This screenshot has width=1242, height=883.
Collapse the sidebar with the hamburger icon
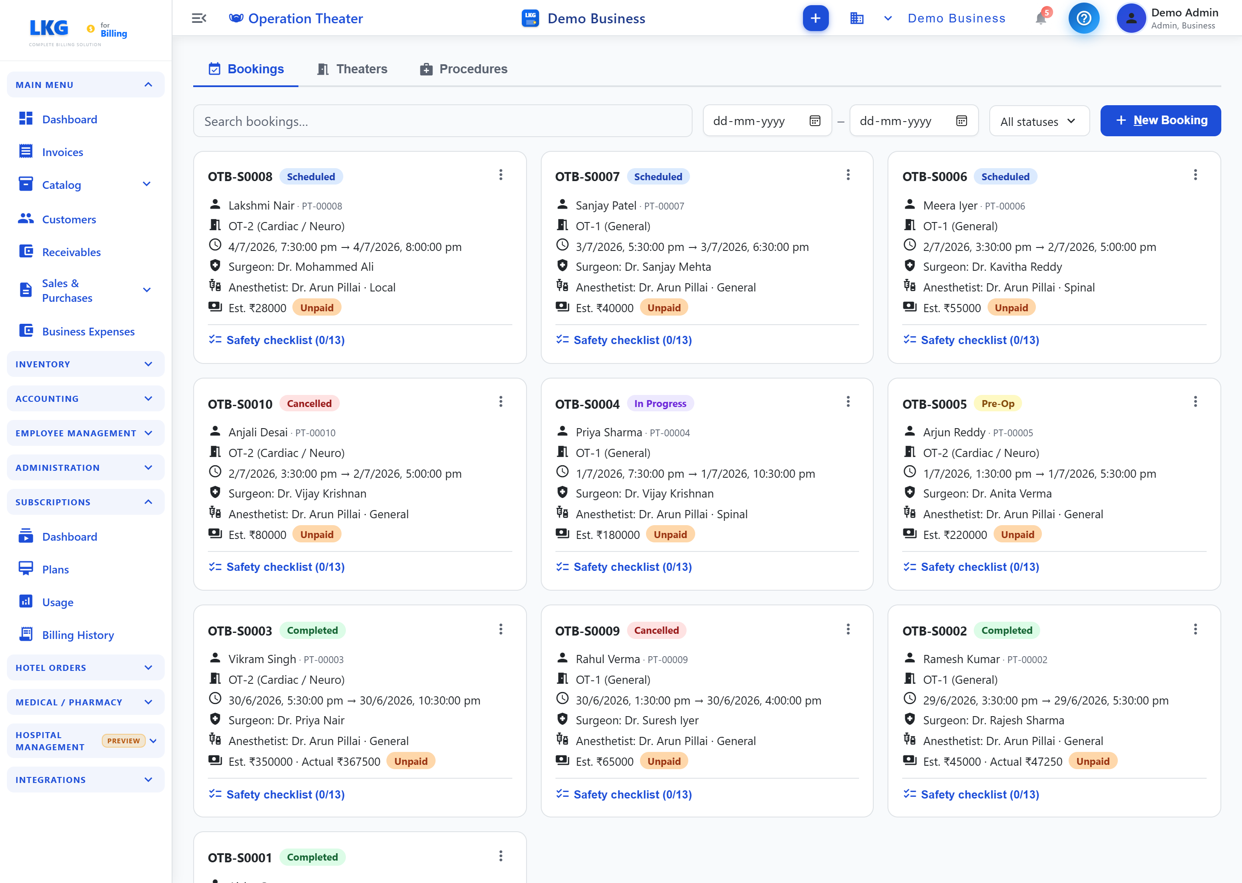pyautogui.click(x=199, y=19)
